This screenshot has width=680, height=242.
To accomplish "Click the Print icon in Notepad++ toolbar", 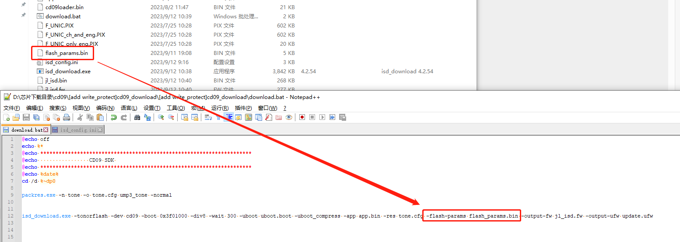I will 67,117.
